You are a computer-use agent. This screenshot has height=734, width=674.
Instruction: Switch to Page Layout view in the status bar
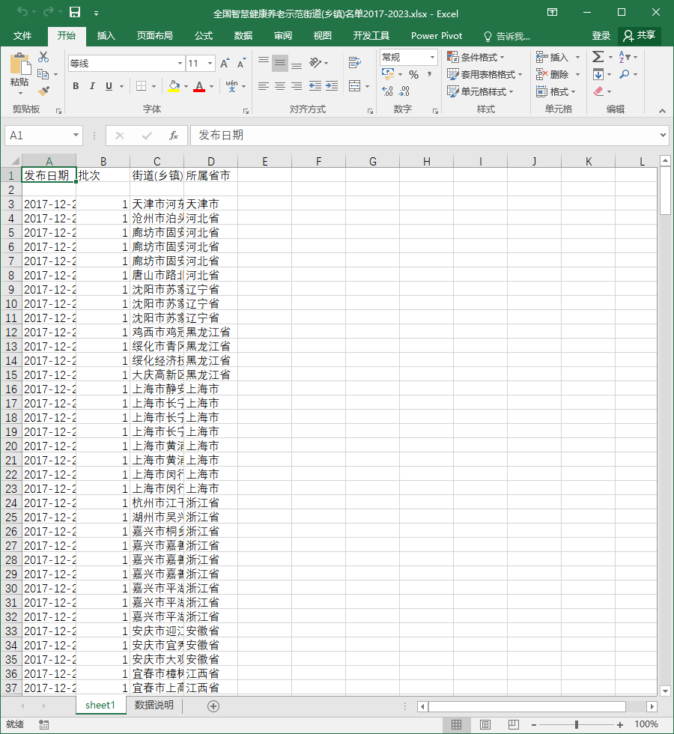coord(485,725)
